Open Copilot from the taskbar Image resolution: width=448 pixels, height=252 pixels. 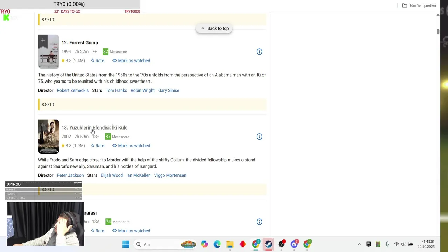click(x=204, y=244)
